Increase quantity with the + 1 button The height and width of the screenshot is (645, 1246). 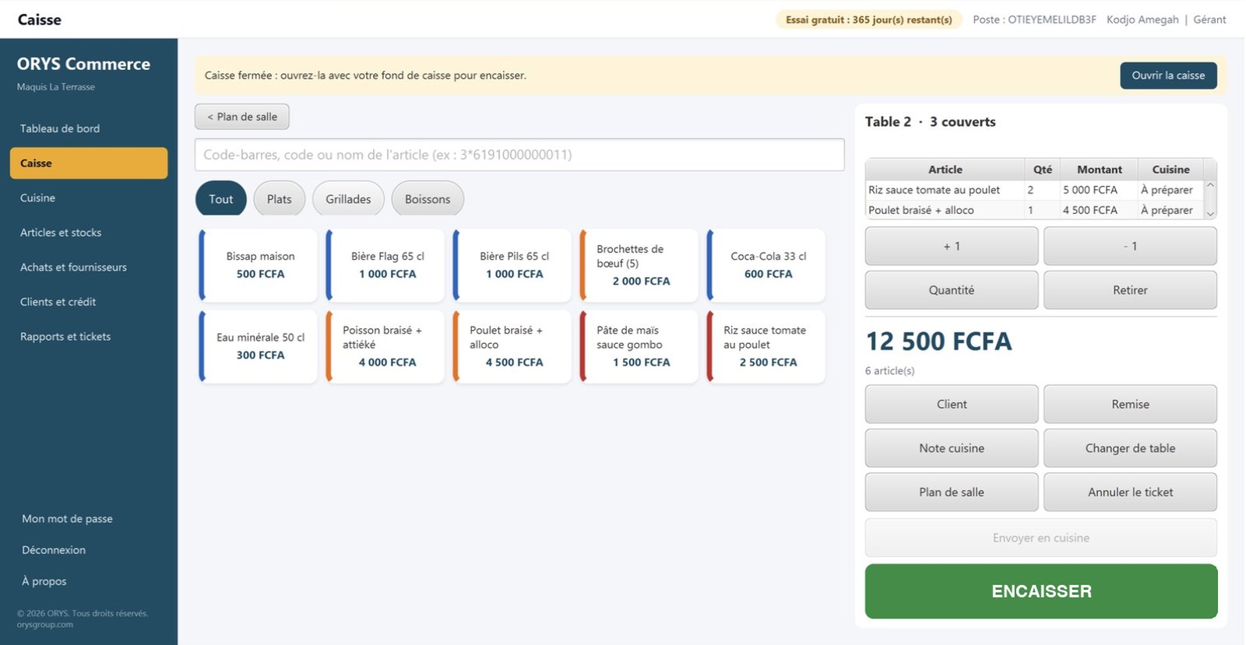[x=952, y=246]
